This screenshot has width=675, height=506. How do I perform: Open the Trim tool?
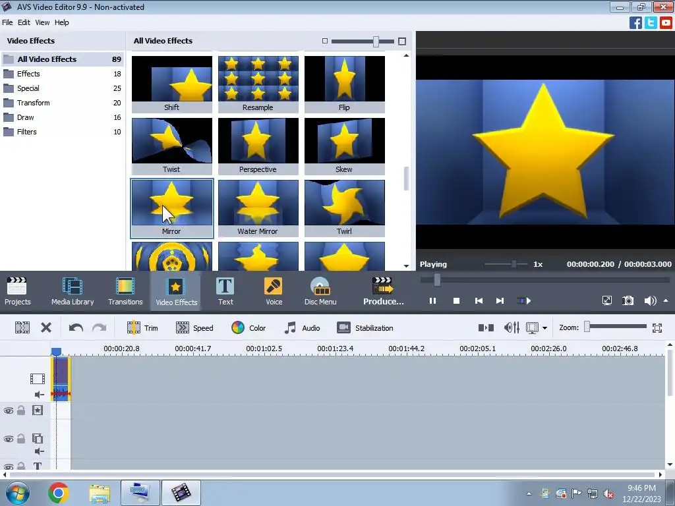point(142,328)
